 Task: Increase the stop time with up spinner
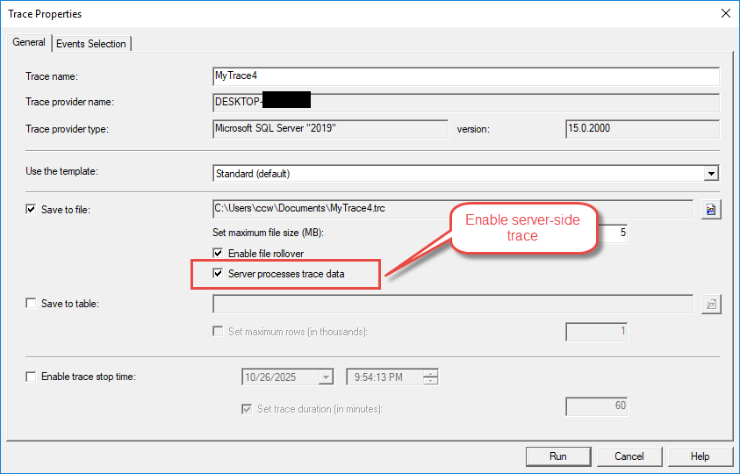pos(430,373)
